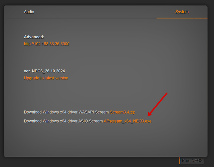Download the Scream3.4.zip WASAPI driver
Viewport: 214px width, 167px height.
click(x=123, y=112)
